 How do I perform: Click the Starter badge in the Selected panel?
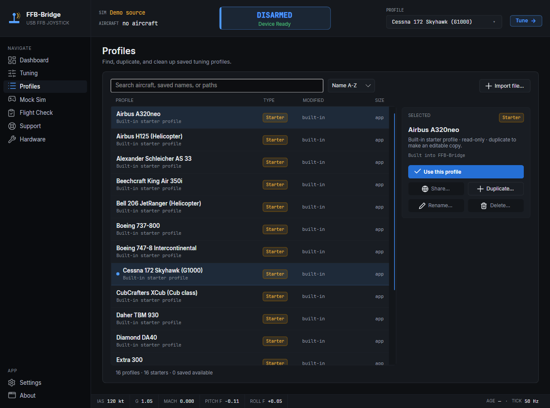coord(511,117)
